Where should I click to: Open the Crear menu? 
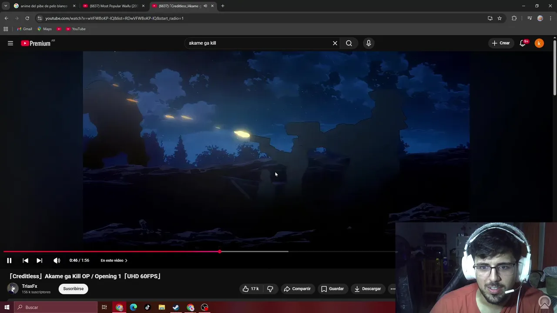500,43
